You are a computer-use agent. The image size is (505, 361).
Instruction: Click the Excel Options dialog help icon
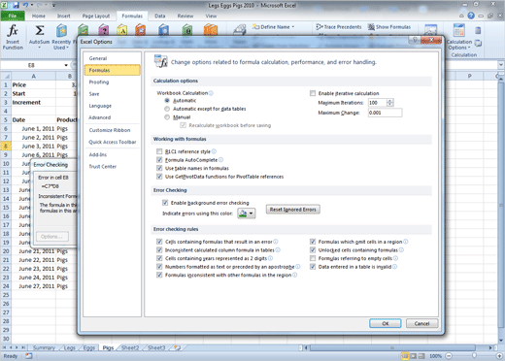415,40
